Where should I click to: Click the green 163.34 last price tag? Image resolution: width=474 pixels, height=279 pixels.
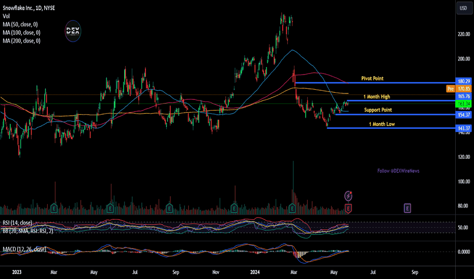[464, 104]
